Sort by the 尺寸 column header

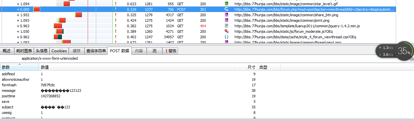(x=246, y=67)
